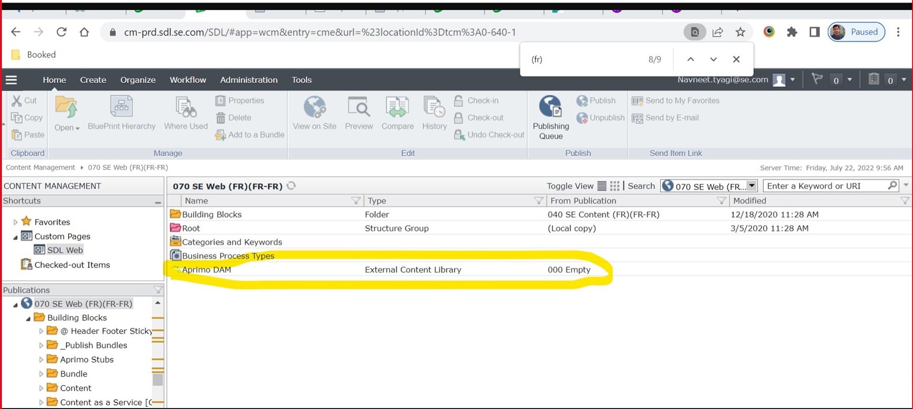This screenshot has width=913, height=409.
Task: Expand the Favorites tree node
Action: tap(15, 222)
